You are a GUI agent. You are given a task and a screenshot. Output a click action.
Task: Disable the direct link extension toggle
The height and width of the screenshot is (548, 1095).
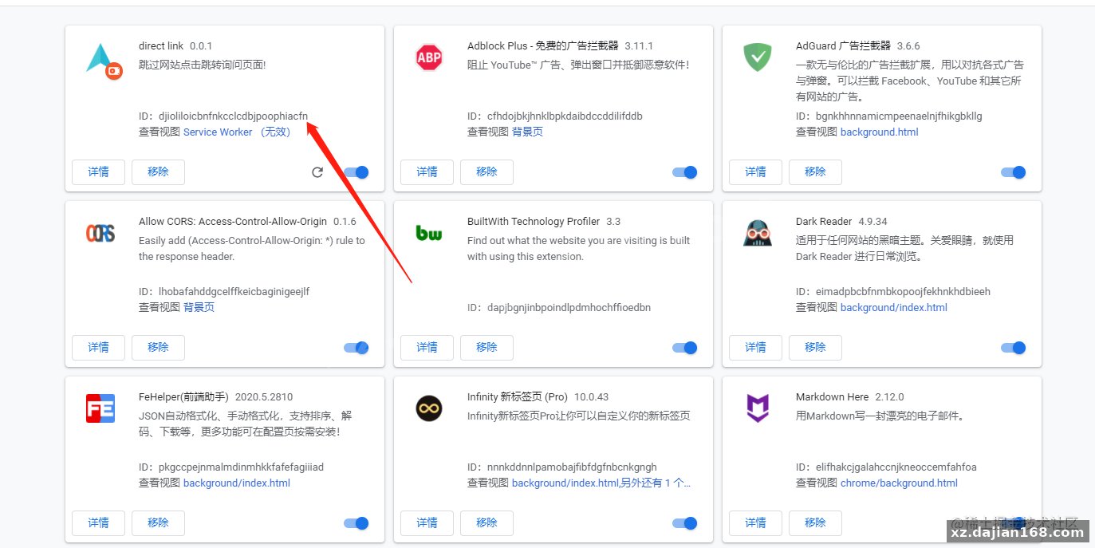pos(356,172)
